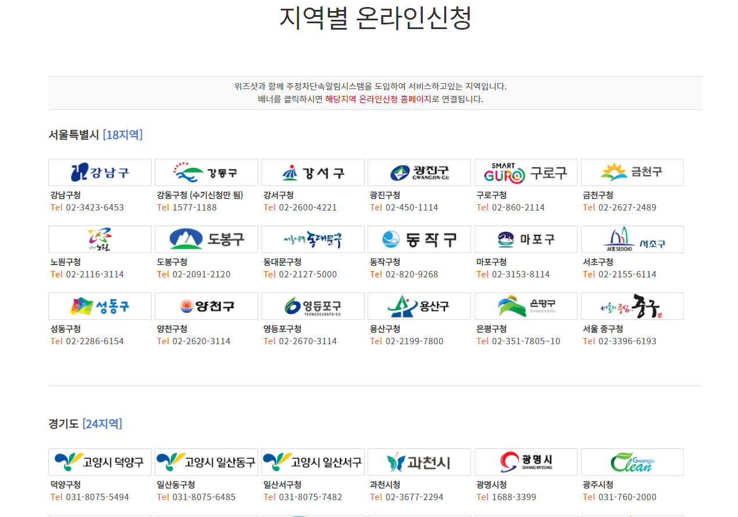This screenshot has height=517, width=738.
Task: Open the 강남구 logo banner
Action: (x=100, y=172)
